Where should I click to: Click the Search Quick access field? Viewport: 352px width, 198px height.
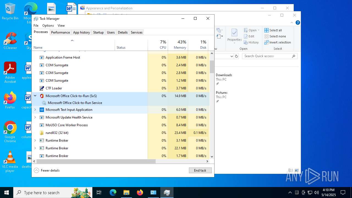[x=270, y=56]
